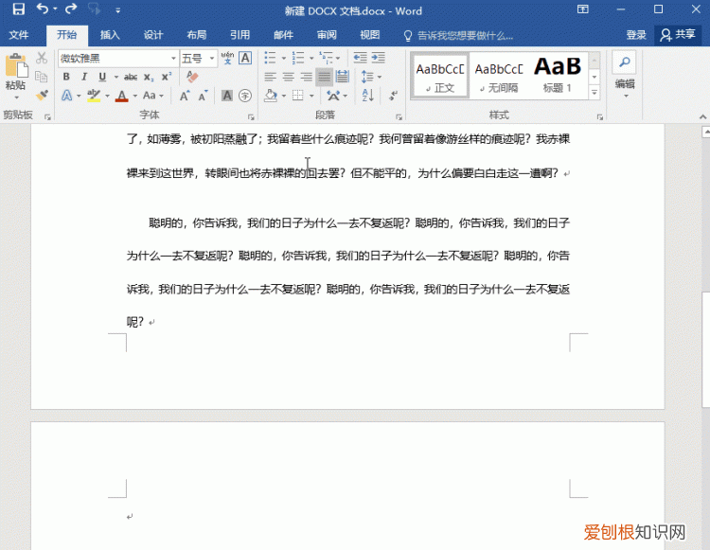Apply character border icon
The width and height of the screenshot is (710, 550).
[245, 58]
